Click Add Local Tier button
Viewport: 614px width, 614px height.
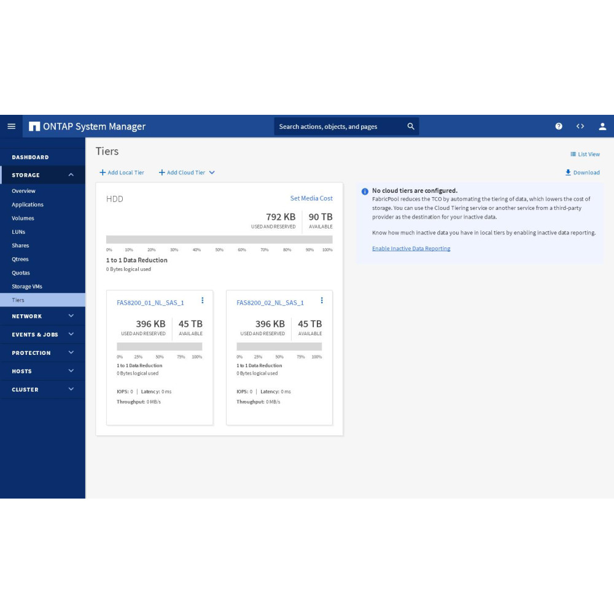122,173
